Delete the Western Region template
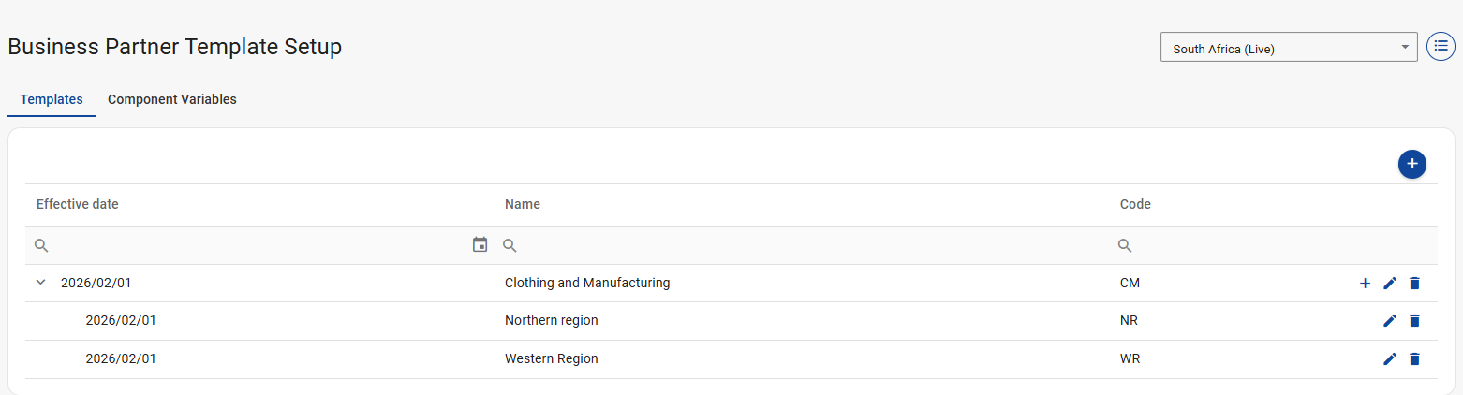 pyautogui.click(x=1414, y=358)
